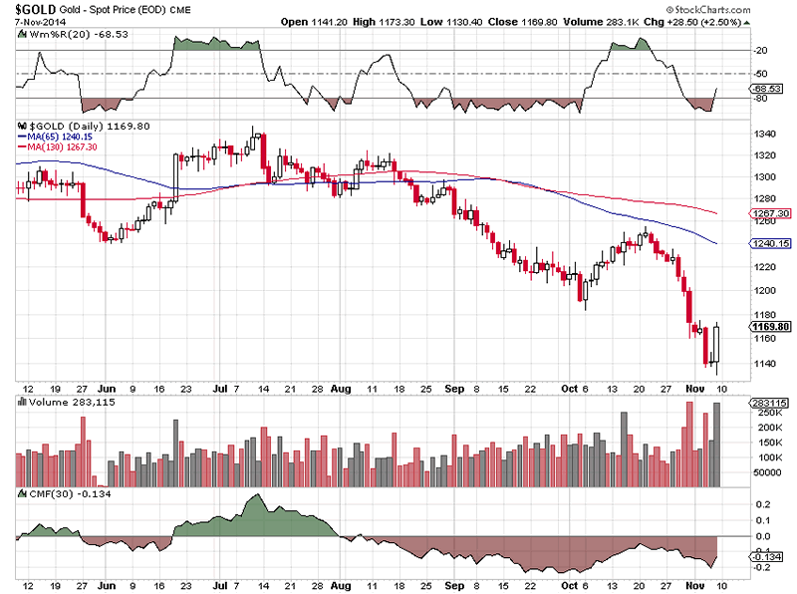This screenshot has height=594, width=797.
Task: Click the 1200 price axis label
Action: (765, 290)
